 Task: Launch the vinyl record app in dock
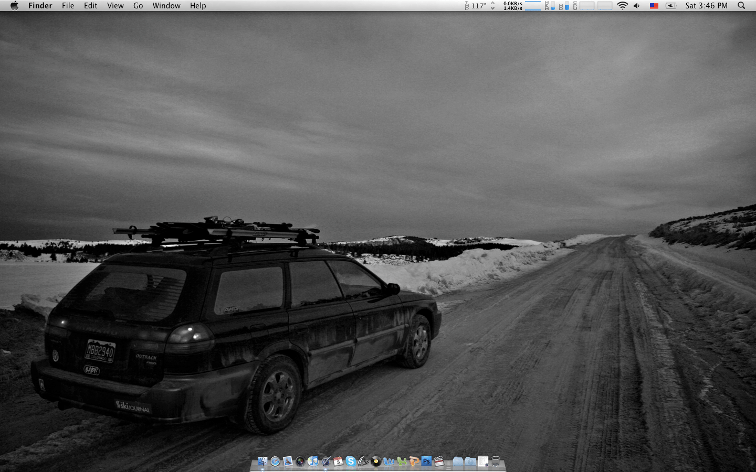(376, 461)
